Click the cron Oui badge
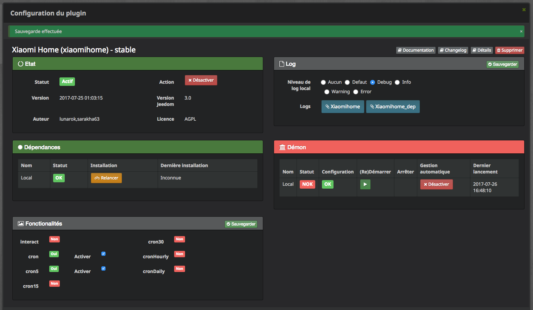Screen dimensions: 533x310 pyautogui.click(x=54, y=254)
